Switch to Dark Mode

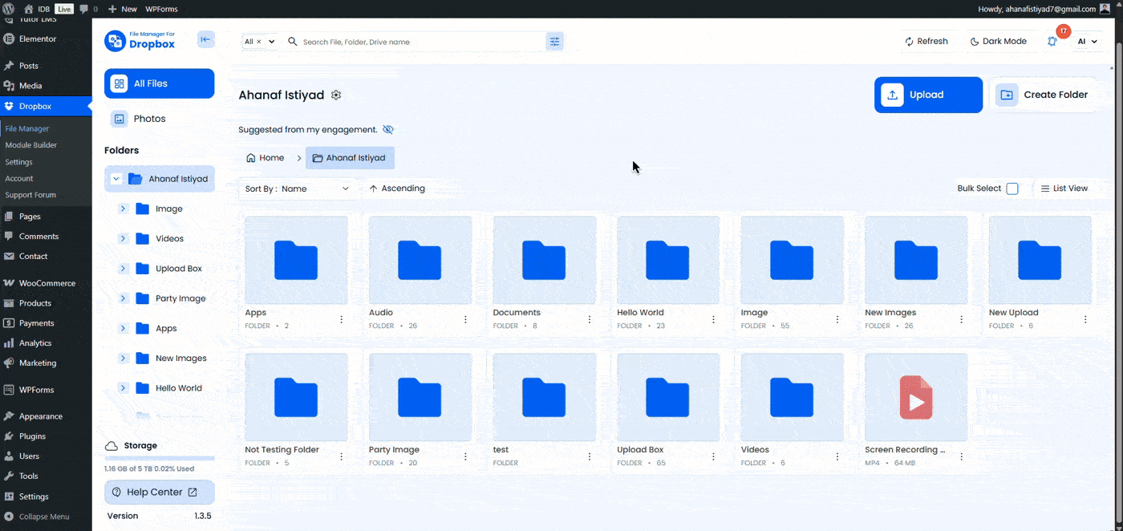click(x=999, y=40)
